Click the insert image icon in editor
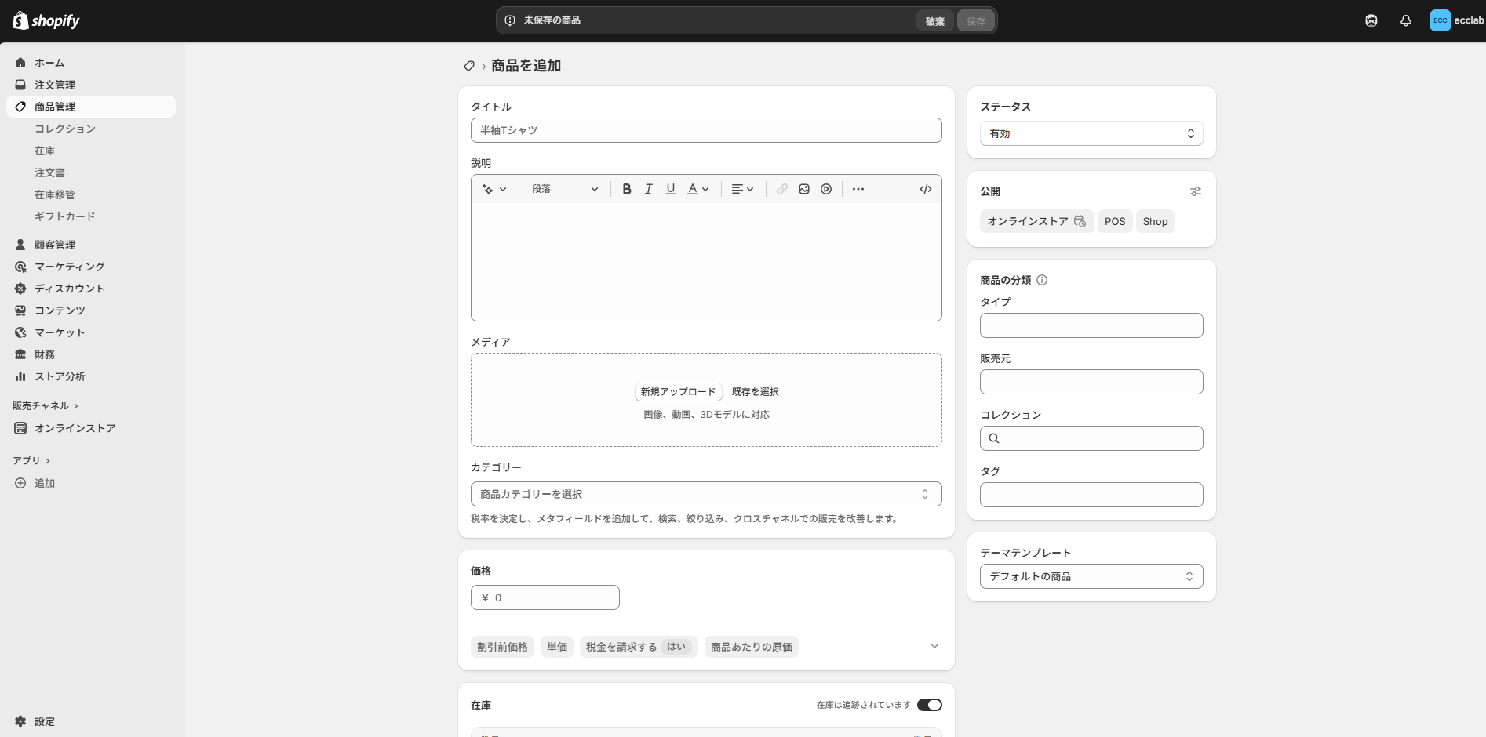 (803, 189)
